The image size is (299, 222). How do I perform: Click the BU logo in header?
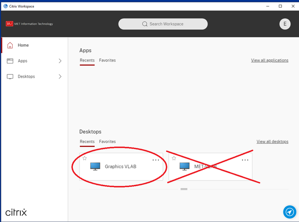coord(9,24)
